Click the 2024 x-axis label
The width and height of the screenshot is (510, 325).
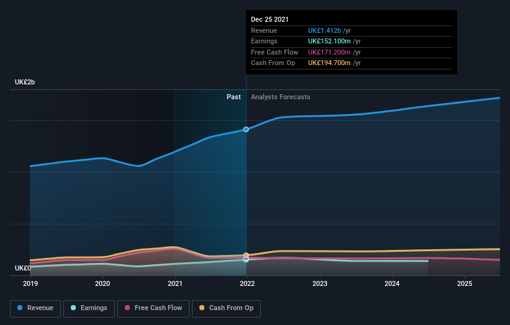pyautogui.click(x=392, y=283)
